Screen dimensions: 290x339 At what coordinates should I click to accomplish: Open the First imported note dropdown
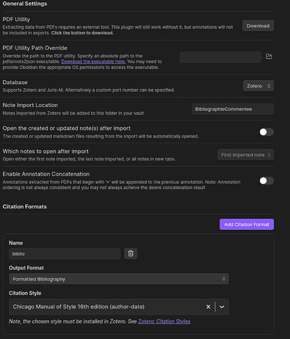coord(246,155)
